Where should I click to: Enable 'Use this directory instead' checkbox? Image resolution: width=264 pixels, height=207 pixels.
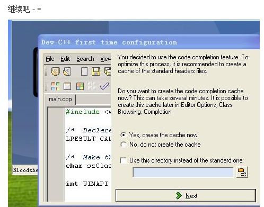pyautogui.click(x=123, y=160)
